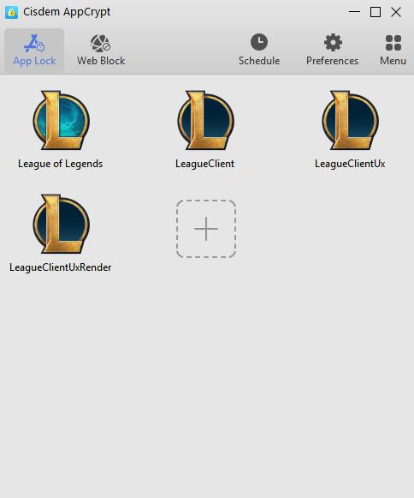This screenshot has height=498, width=414.
Task: Open Preferences with the gear icon
Action: coord(332,51)
